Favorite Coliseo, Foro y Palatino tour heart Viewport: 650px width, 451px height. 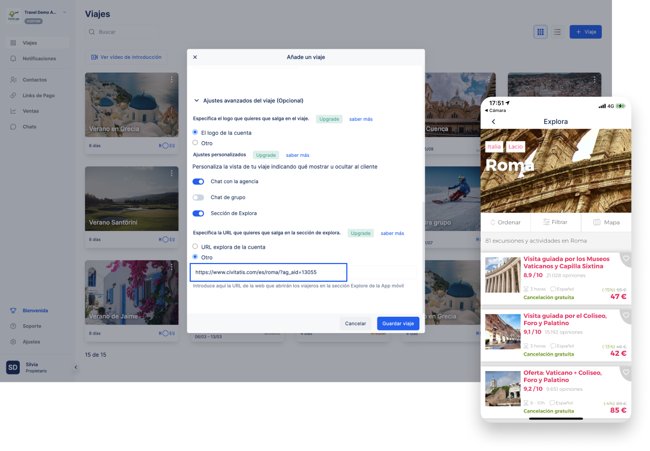(x=626, y=315)
